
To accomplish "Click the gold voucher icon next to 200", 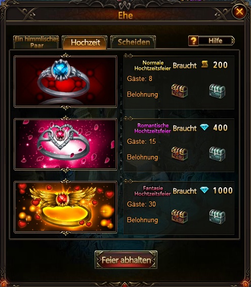I will [204, 64].
